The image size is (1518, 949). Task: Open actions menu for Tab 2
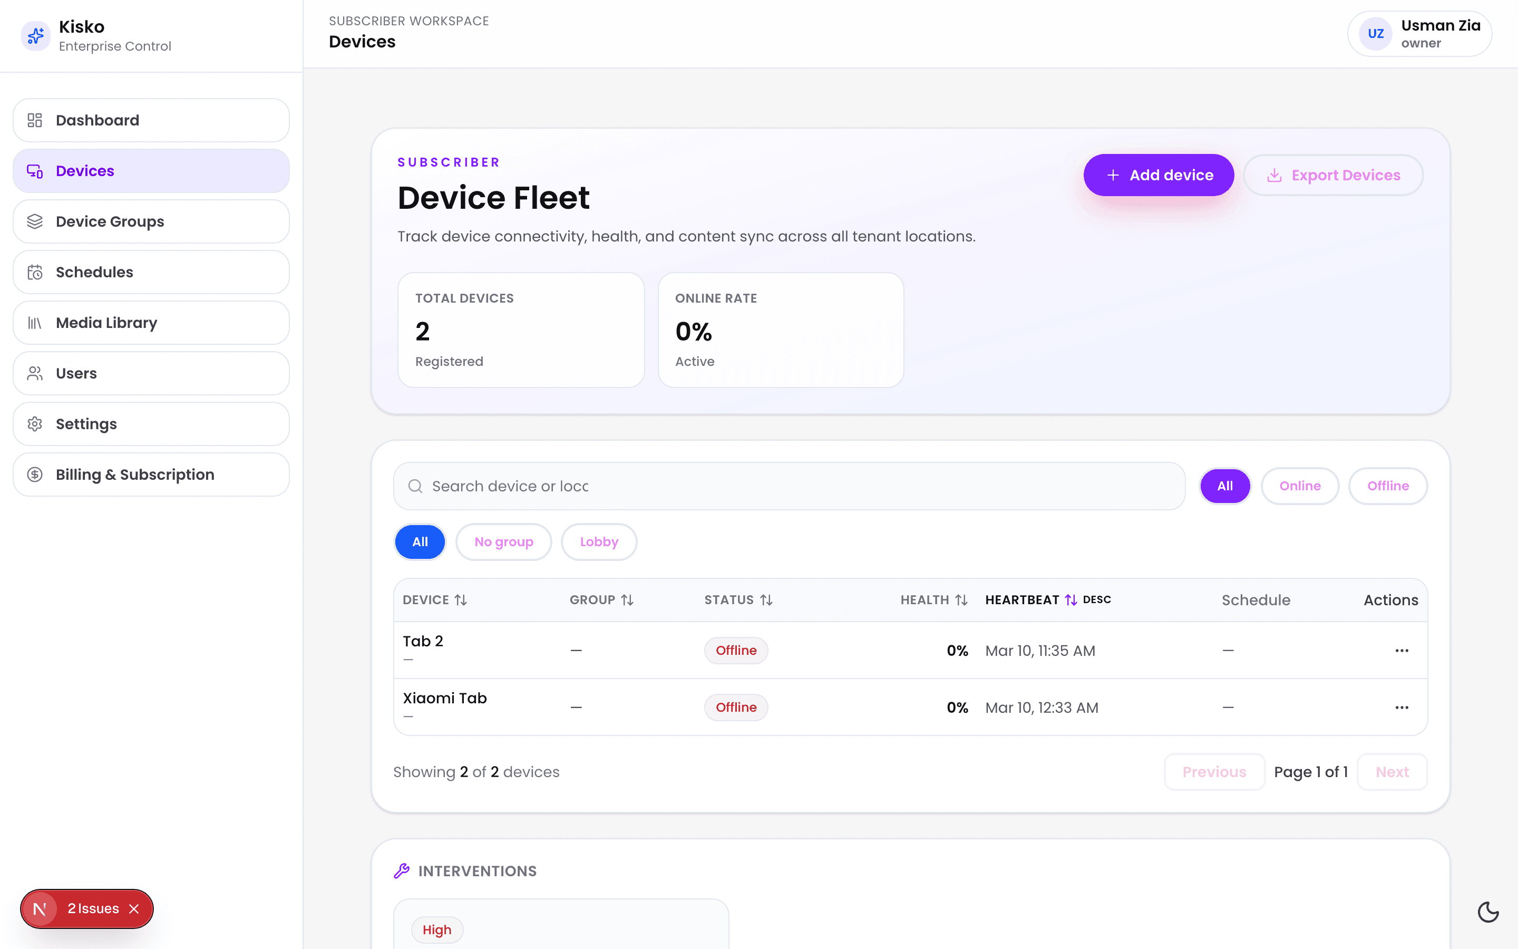(1402, 650)
